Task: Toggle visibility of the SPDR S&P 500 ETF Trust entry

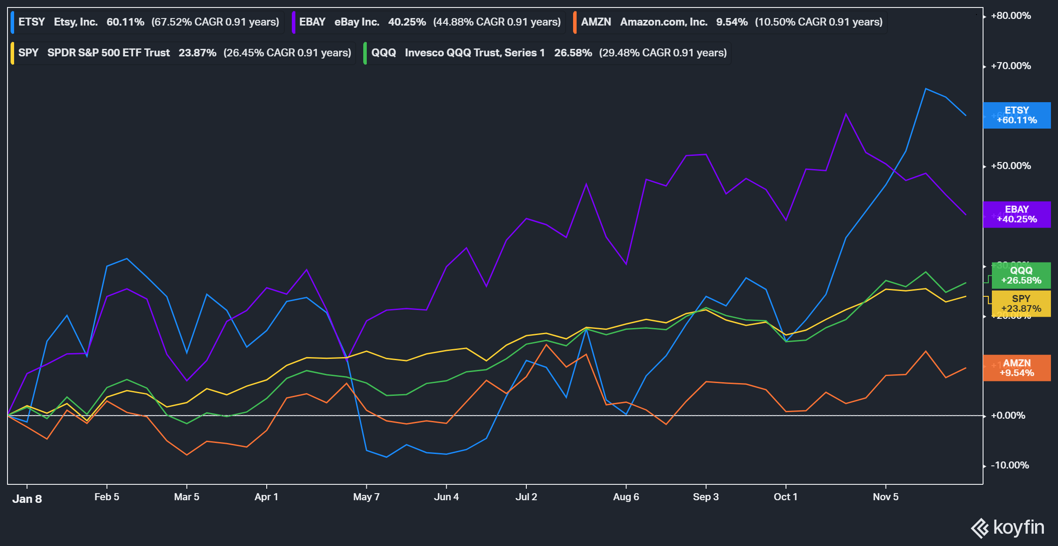Action: point(108,52)
